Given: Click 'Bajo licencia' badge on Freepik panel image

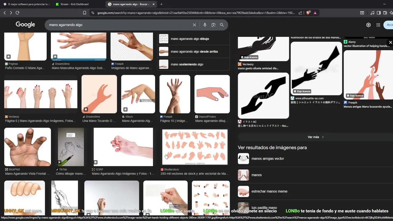Looking at the screenshot, I should pos(355,96).
